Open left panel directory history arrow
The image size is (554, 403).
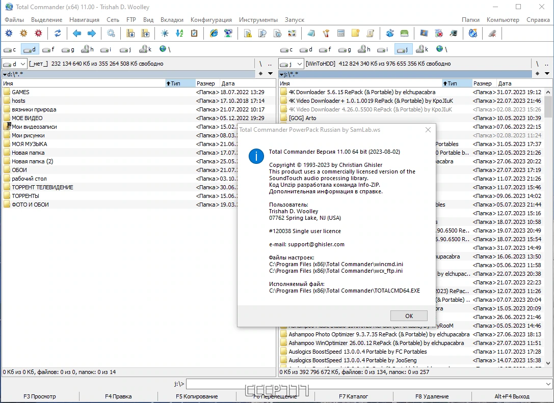(270, 74)
